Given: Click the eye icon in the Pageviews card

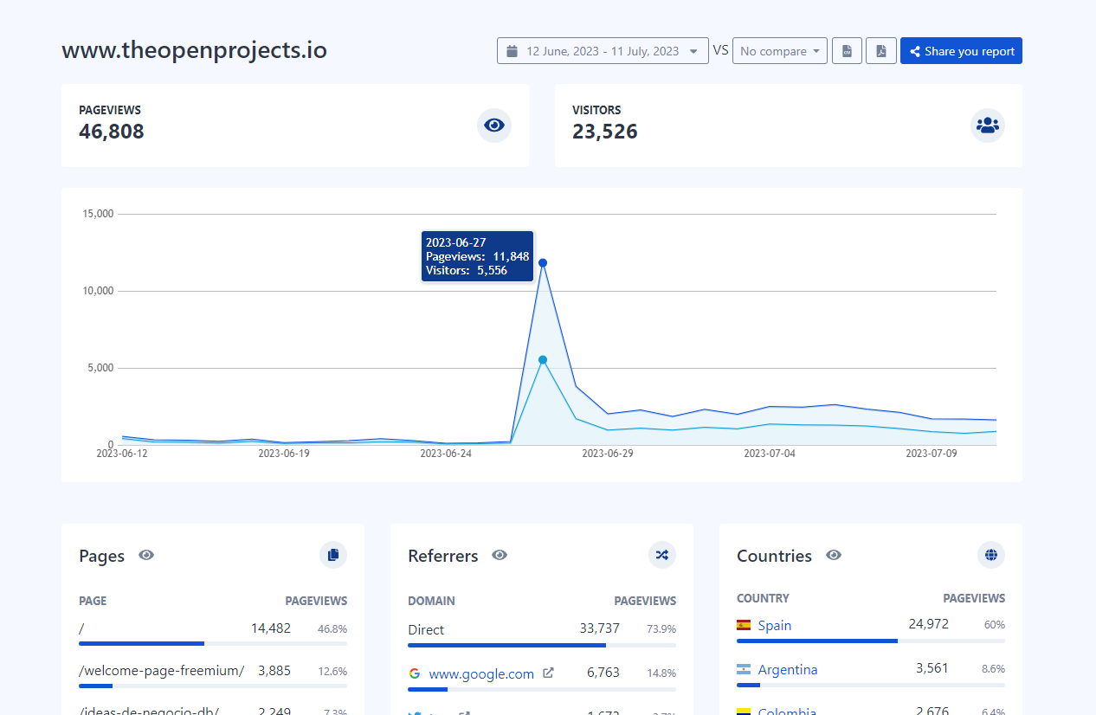Looking at the screenshot, I should [494, 126].
